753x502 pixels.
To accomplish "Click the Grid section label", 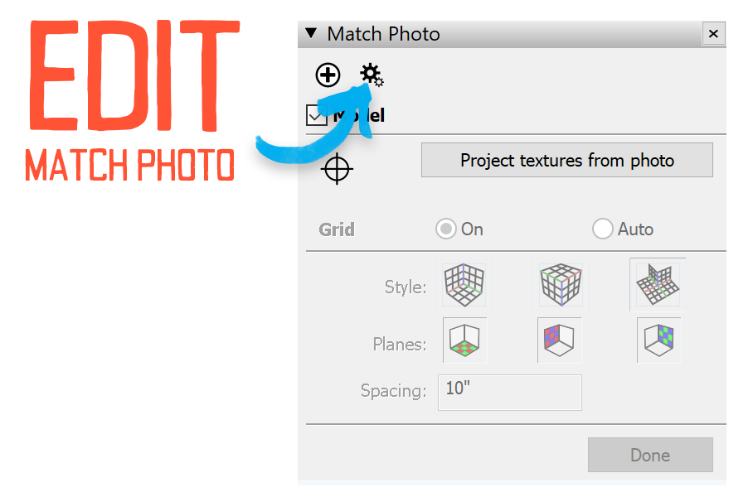I will coord(337,229).
